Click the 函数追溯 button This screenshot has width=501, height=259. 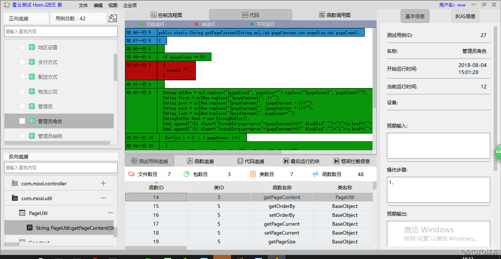tap(200, 161)
